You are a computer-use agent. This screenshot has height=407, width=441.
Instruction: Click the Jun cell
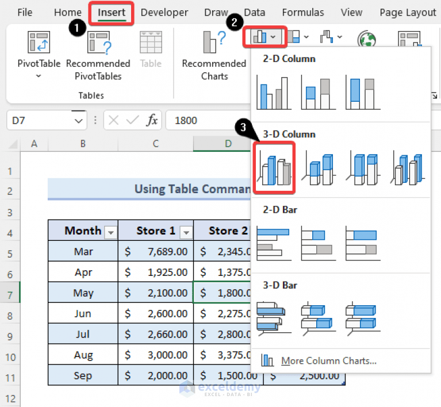pos(83,313)
